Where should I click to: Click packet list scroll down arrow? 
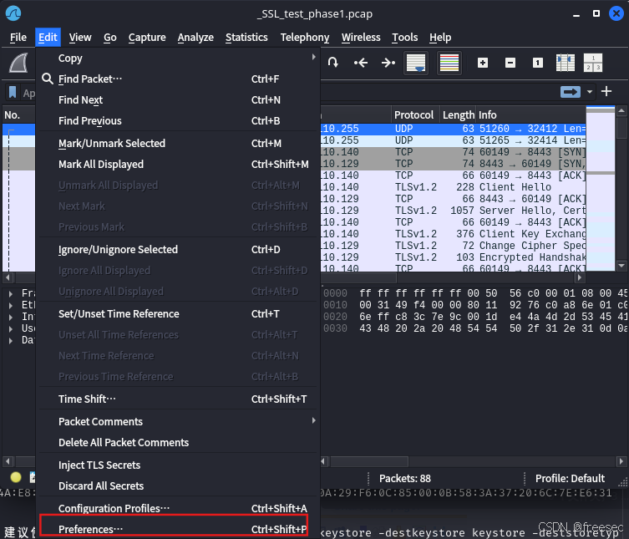click(x=621, y=265)
